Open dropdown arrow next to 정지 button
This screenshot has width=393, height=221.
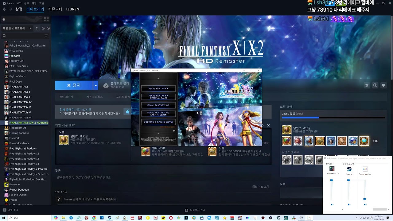pyautogui.click(x=95, y=85)
